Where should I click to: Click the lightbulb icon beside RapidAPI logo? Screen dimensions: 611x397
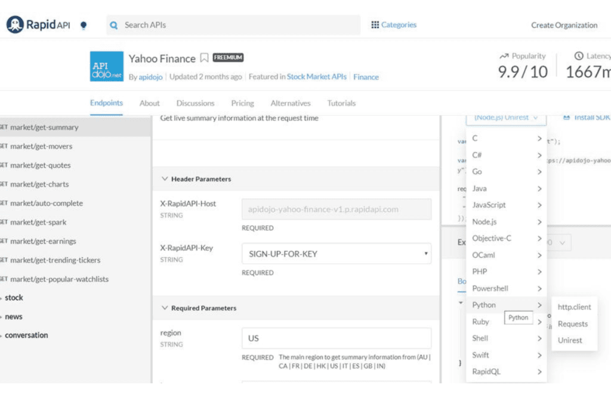pos(84,26)
